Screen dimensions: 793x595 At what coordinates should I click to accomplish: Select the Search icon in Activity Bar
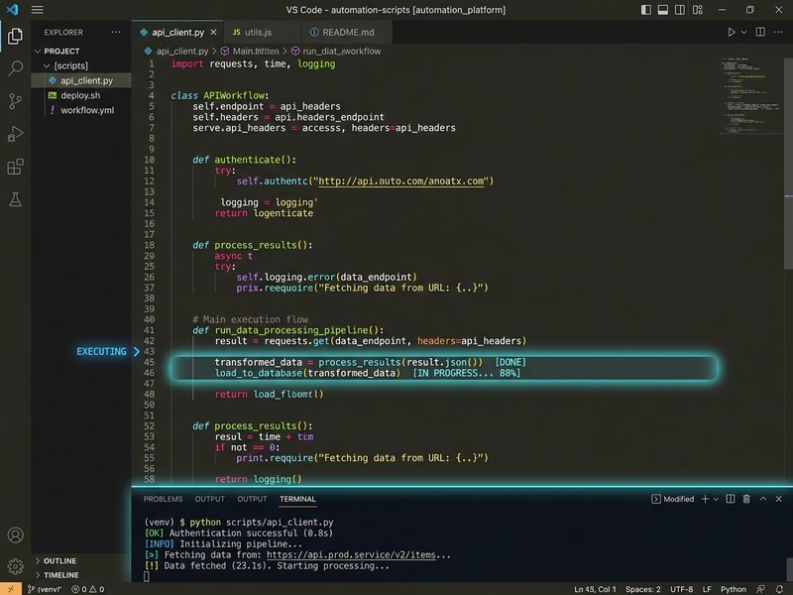click(13, 67)
